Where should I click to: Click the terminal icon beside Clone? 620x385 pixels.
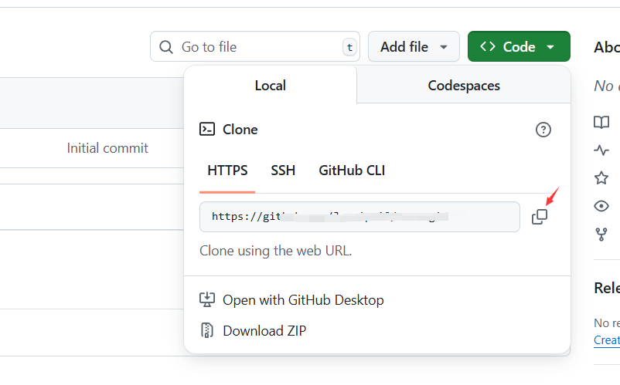[x=207, y=129]
